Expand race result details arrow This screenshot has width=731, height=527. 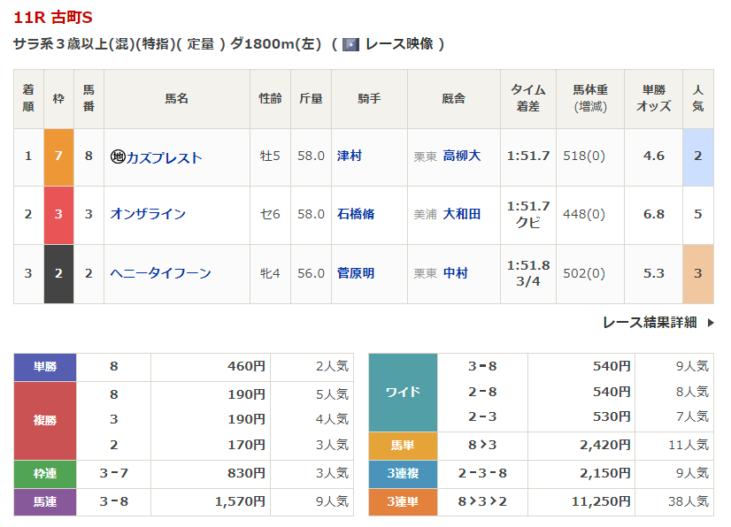(x=710, y=323)
